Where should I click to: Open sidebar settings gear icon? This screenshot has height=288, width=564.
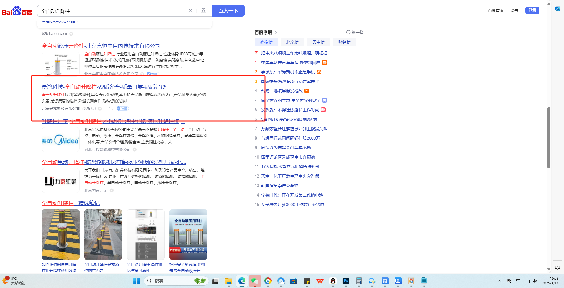pos(557,267)
